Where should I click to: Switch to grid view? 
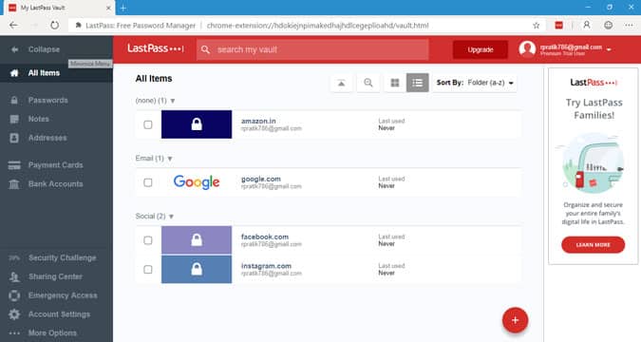(395, 83)
